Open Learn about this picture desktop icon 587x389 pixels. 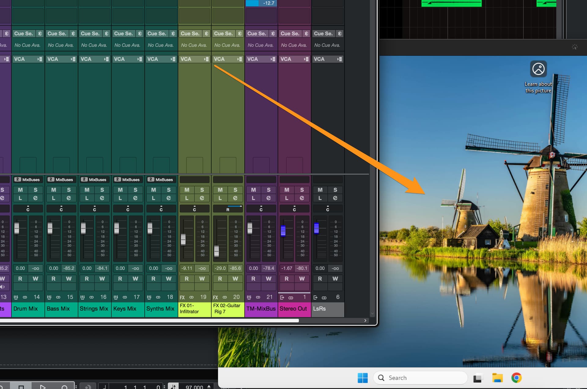pyautogui.click(x=538, y=77)
